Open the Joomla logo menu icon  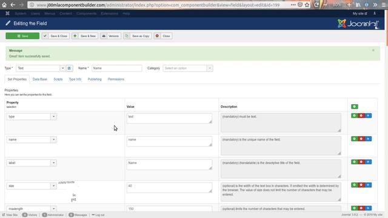7,13
